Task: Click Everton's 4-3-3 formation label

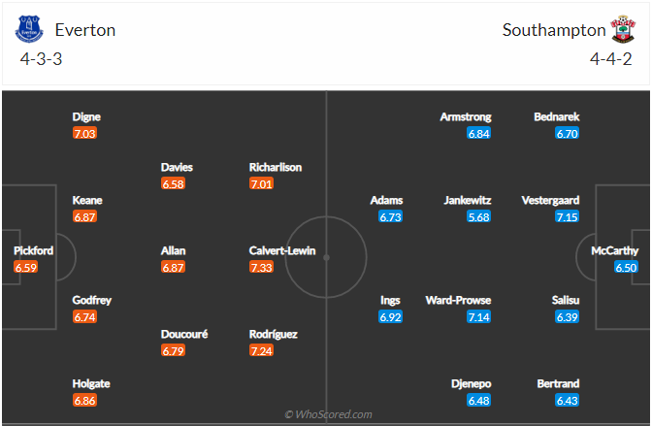Action: [41, 59]
